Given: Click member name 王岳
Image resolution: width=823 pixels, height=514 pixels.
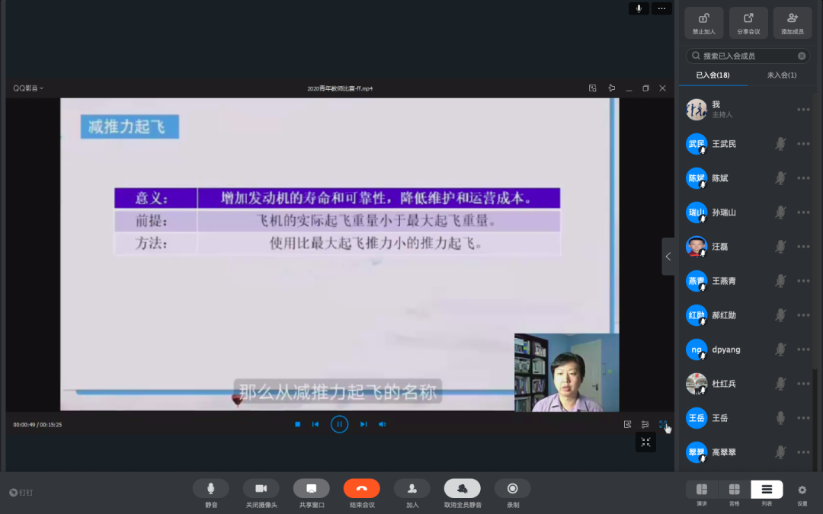Looking at the screenshot, I should 719,418.
